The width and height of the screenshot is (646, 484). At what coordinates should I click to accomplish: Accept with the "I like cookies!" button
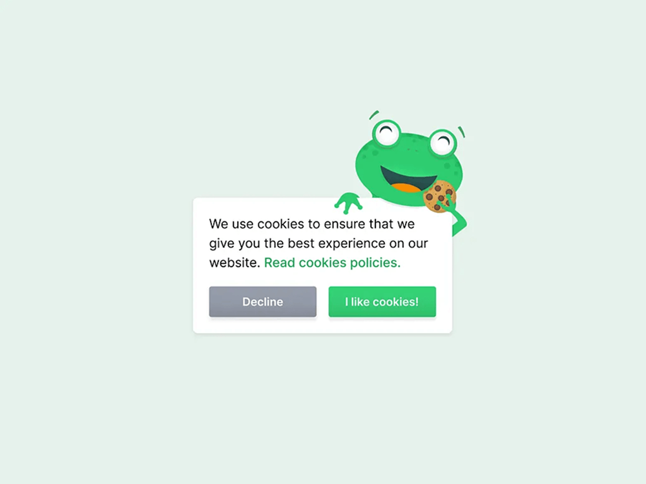(x=382, y=301)
